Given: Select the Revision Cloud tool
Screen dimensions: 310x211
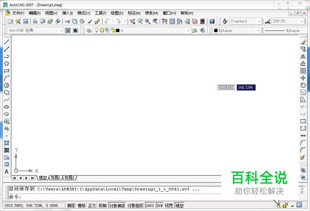Looking at the screenshot, I should pyautogui.click(x=7, y=92).
